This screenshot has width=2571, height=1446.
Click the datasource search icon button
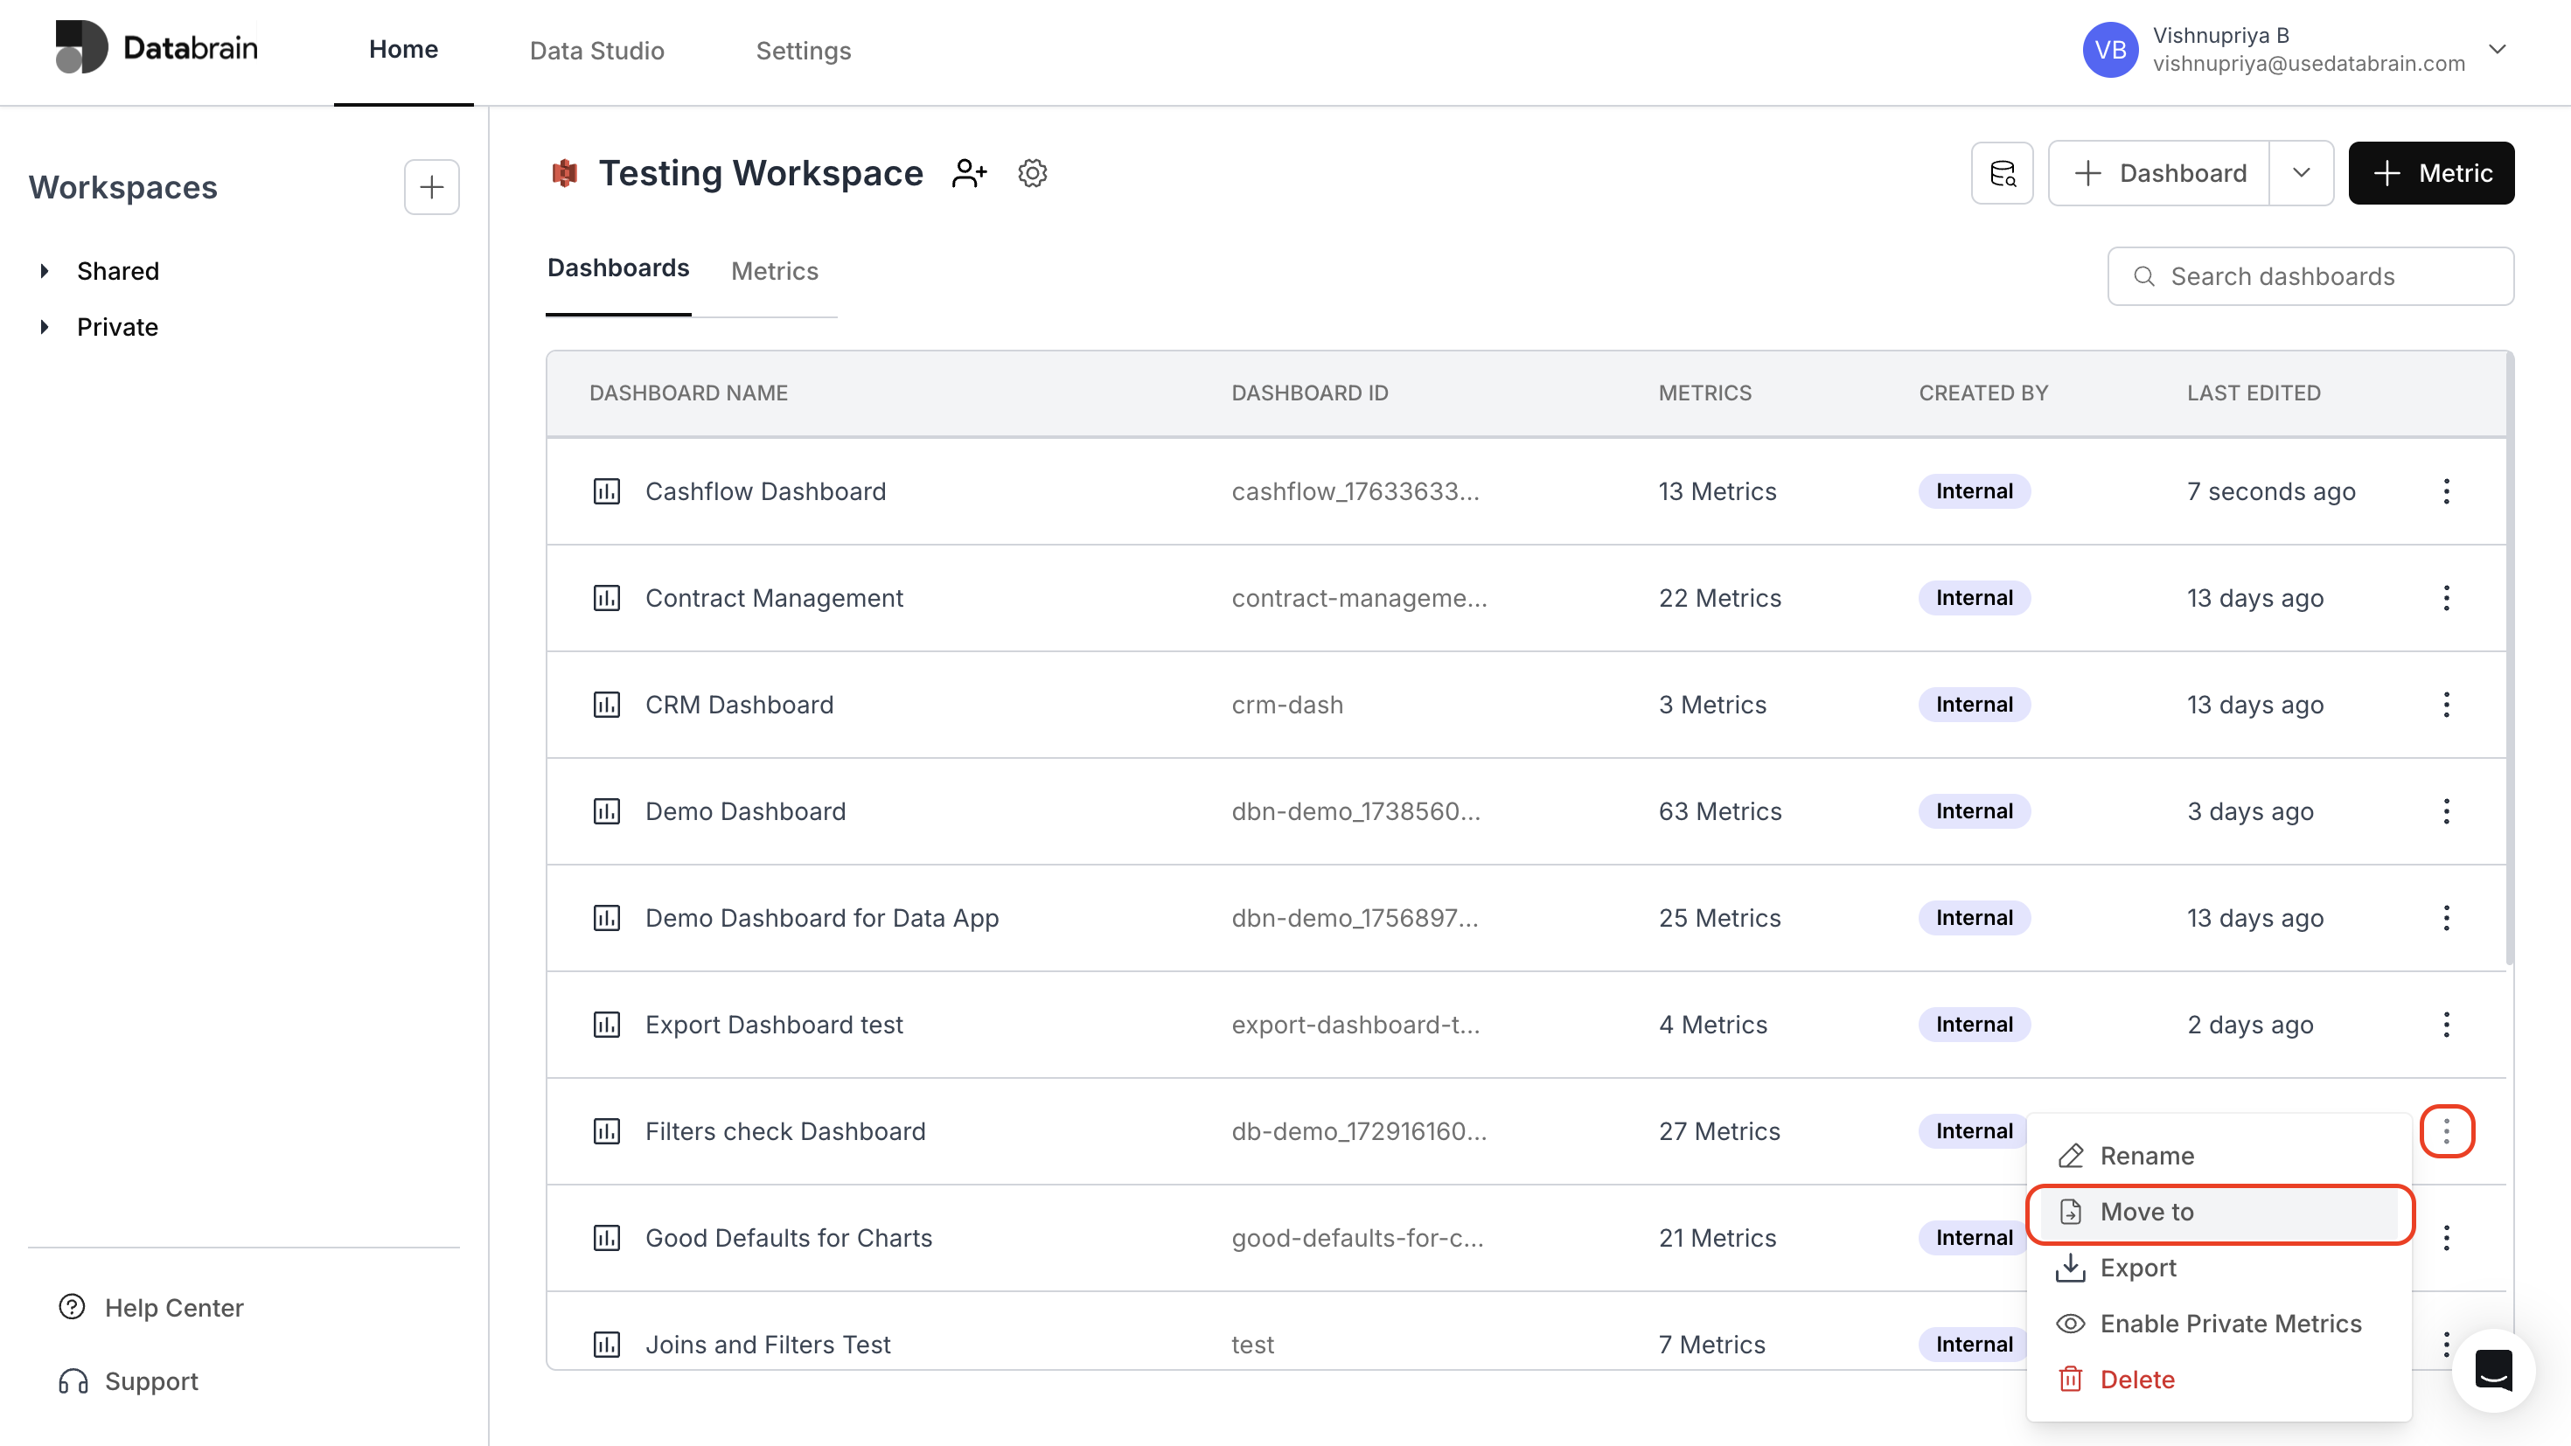(2002, 172)
